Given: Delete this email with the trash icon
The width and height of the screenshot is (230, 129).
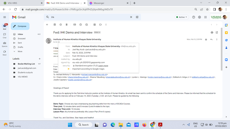Looking at the screenshot, I should (66, 25).
